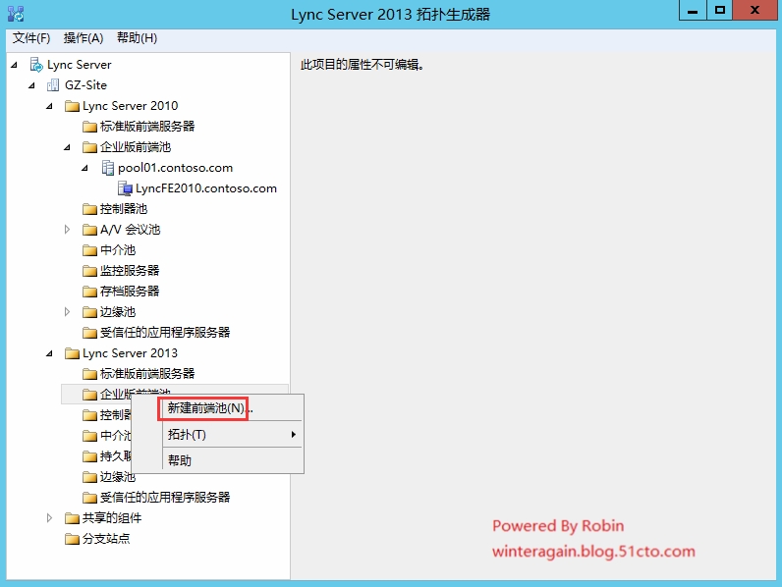
Task: Collapse the pool01.contoso.com node
Action: tap(84, 169)
